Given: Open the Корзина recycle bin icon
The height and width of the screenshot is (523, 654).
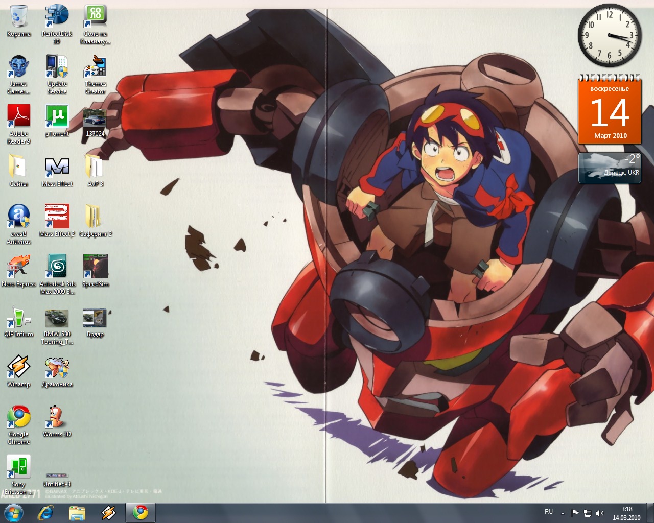Looking at the screenshot, I should 19,20.
